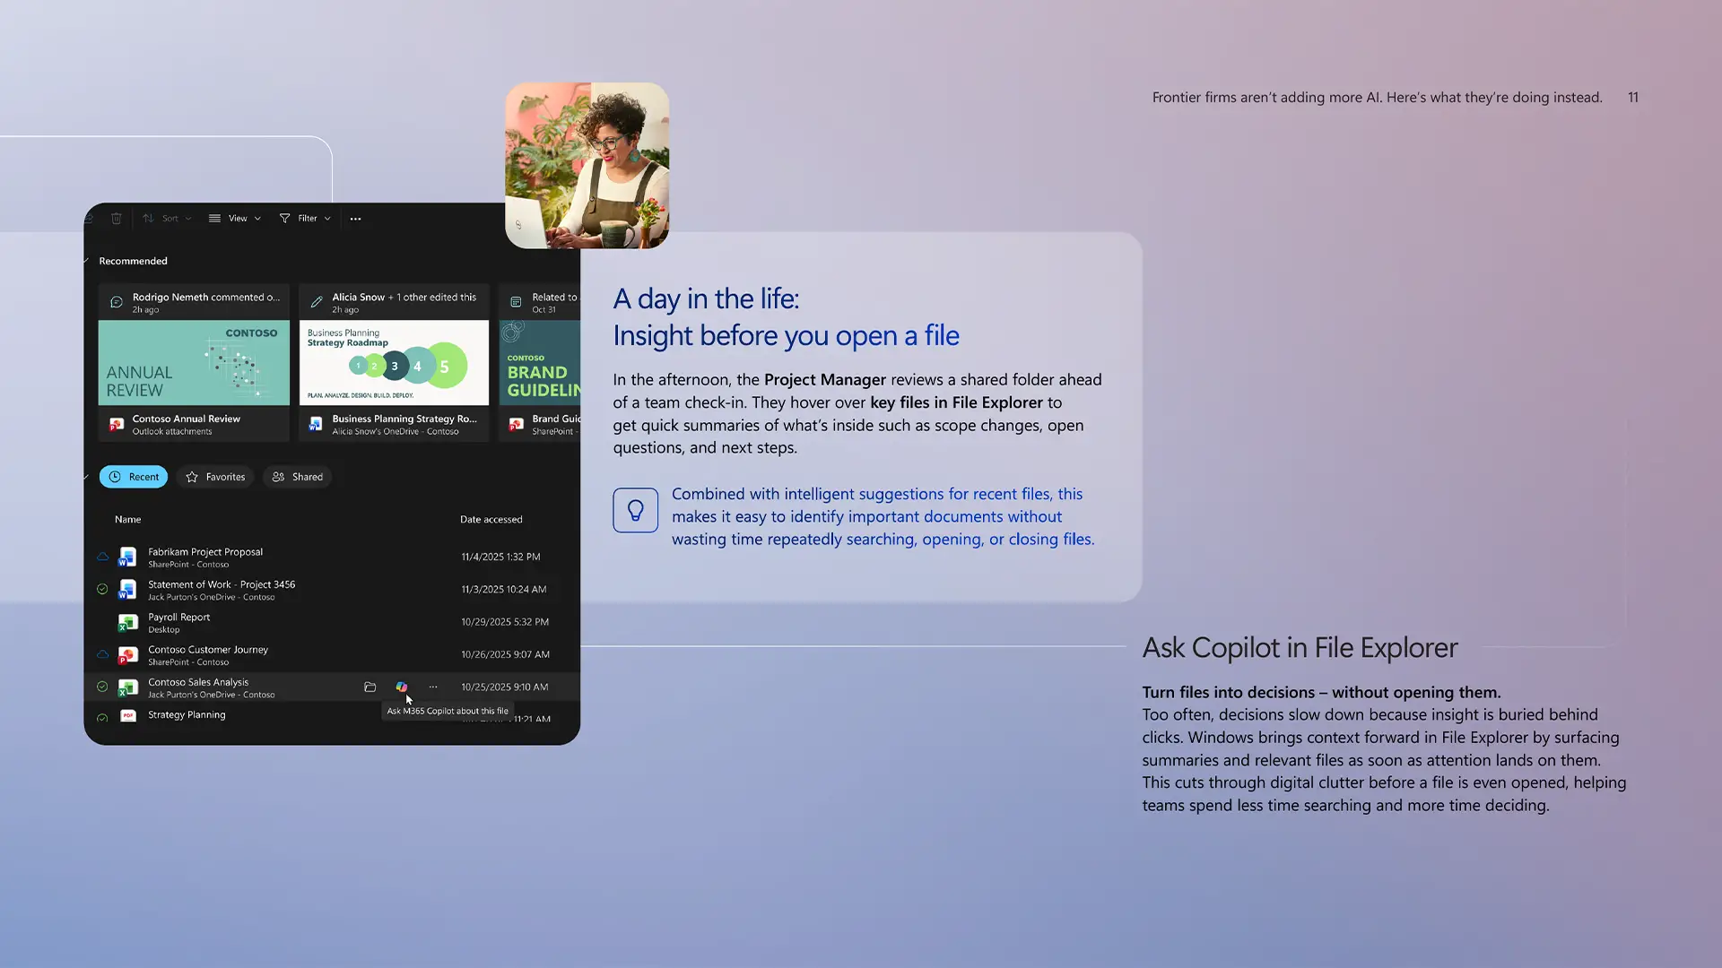Screen dimensions: 1722x968
Task: Click Word icon of Business Planning Strategy card
Action: coord(316,424)
